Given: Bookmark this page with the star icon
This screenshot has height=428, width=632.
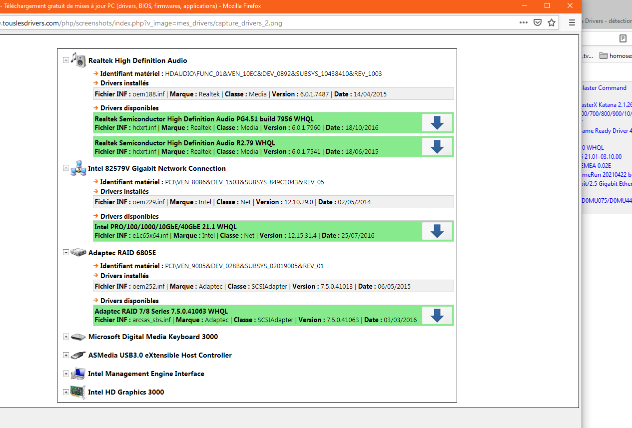Looking at the screenshot, I should (552, 22).
